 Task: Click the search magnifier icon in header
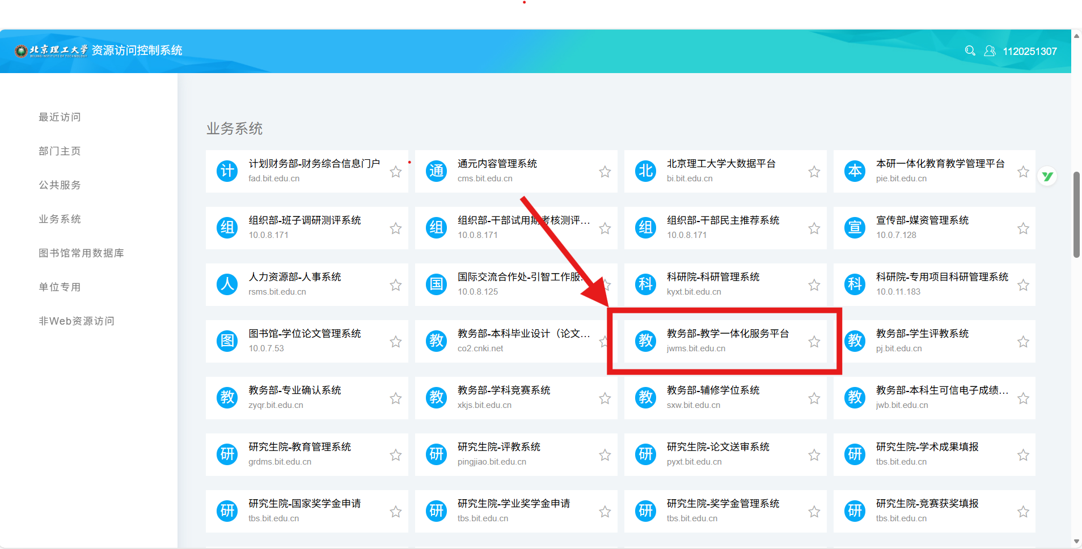970,51
